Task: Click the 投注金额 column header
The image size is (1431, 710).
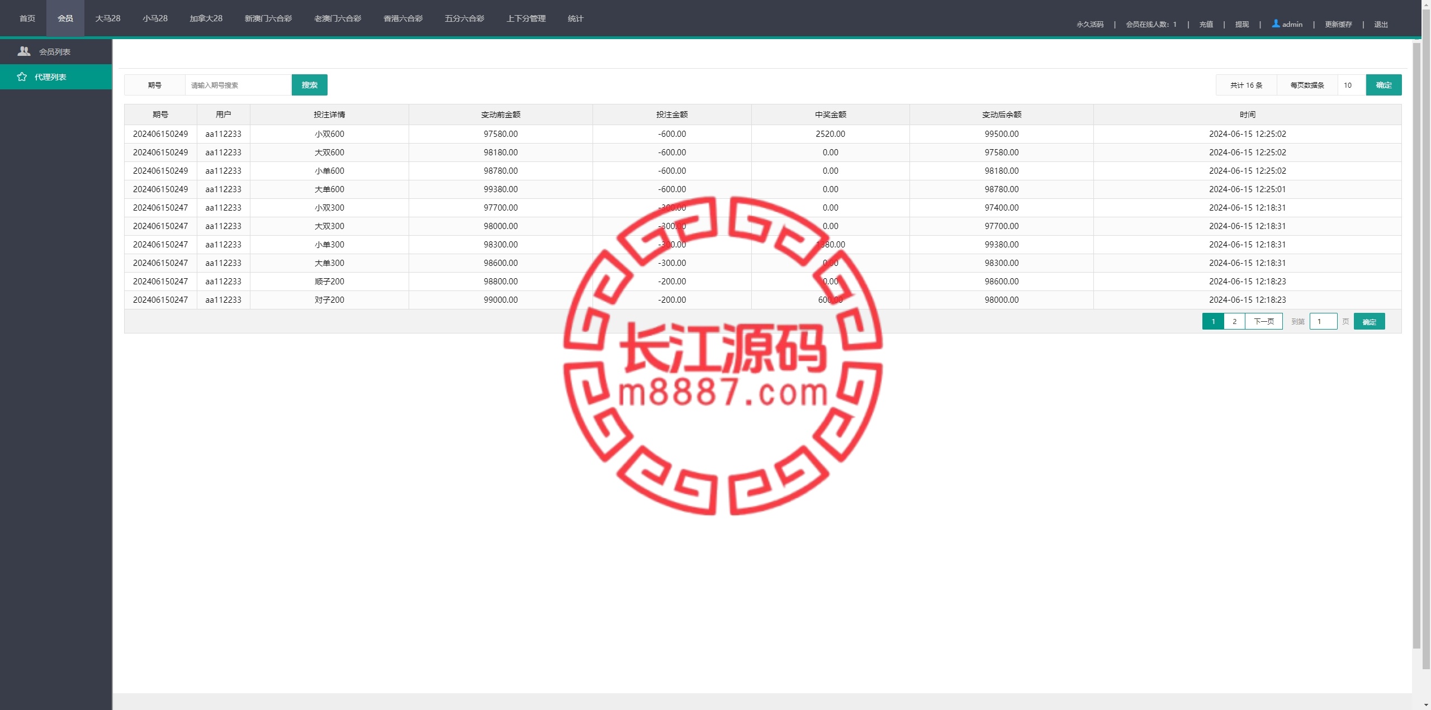Action: tap(672, 115)
